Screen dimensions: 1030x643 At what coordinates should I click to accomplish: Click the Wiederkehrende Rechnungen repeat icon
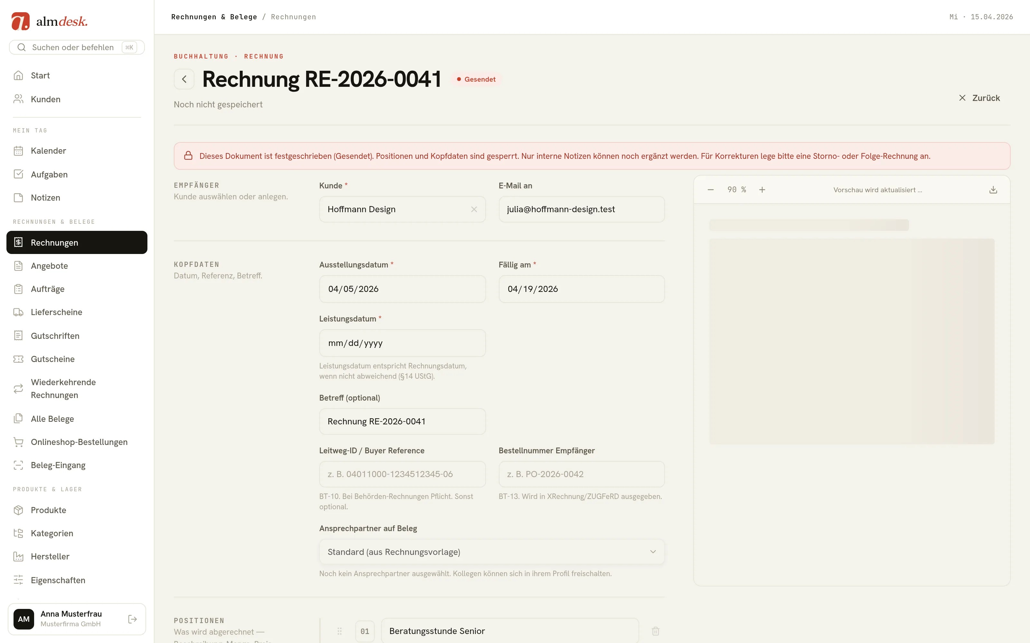point(18,389)
